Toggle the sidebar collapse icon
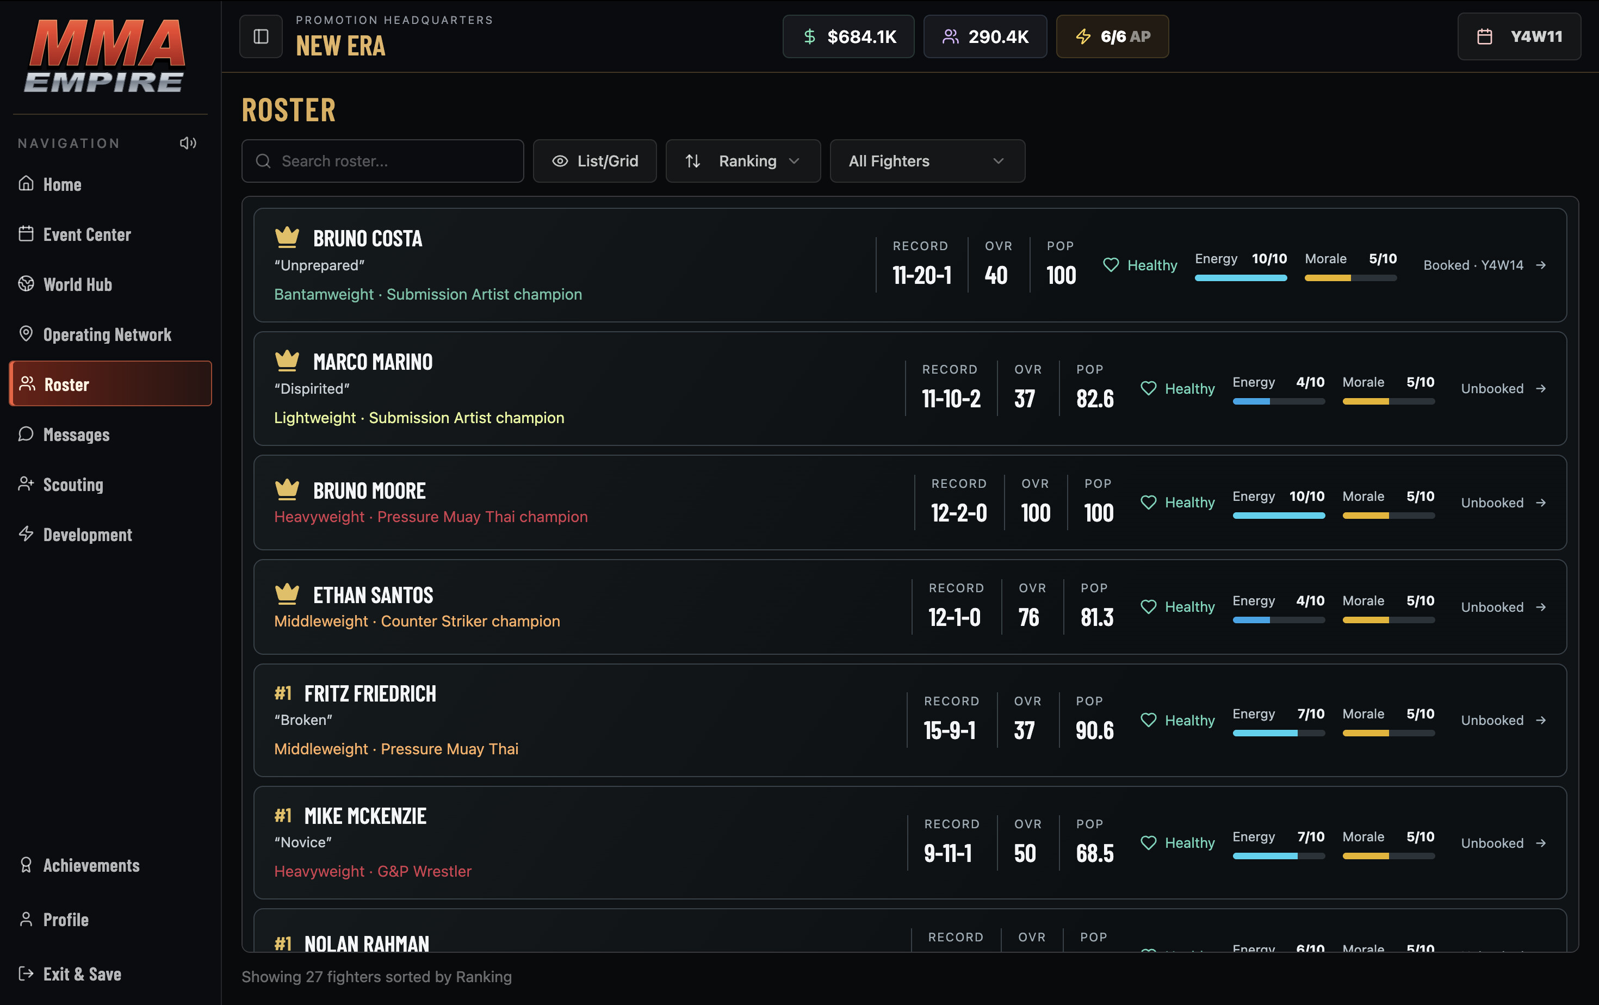Viewport: 1599px width, 1005px height. tap(261, 36)
